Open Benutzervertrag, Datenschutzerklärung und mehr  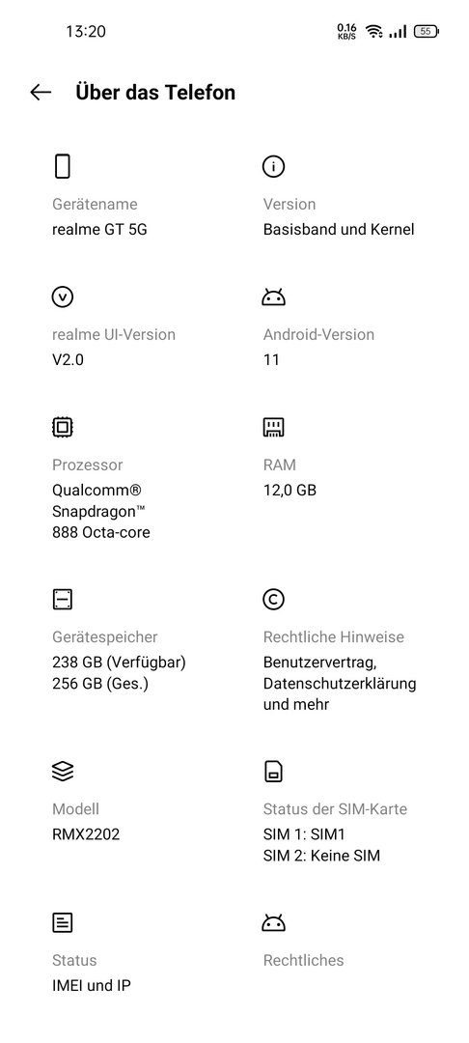340,683
